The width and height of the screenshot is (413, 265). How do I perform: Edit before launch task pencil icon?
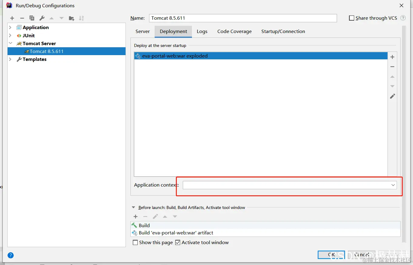[155, 217]
